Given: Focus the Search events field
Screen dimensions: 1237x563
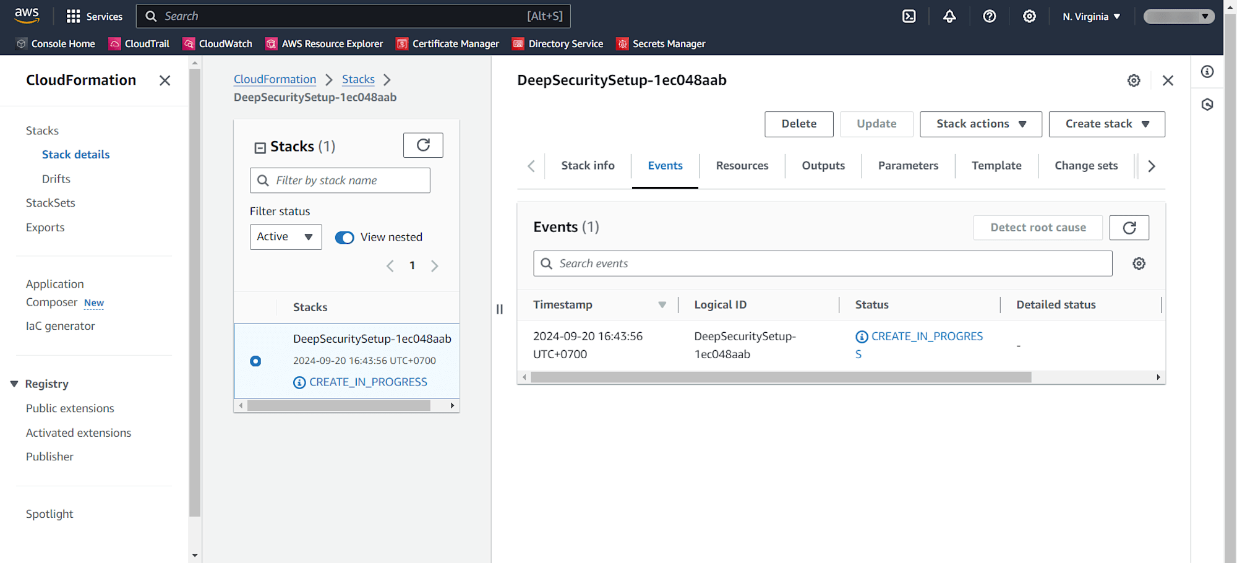Looking at the screenshot, I should point(823,264).
